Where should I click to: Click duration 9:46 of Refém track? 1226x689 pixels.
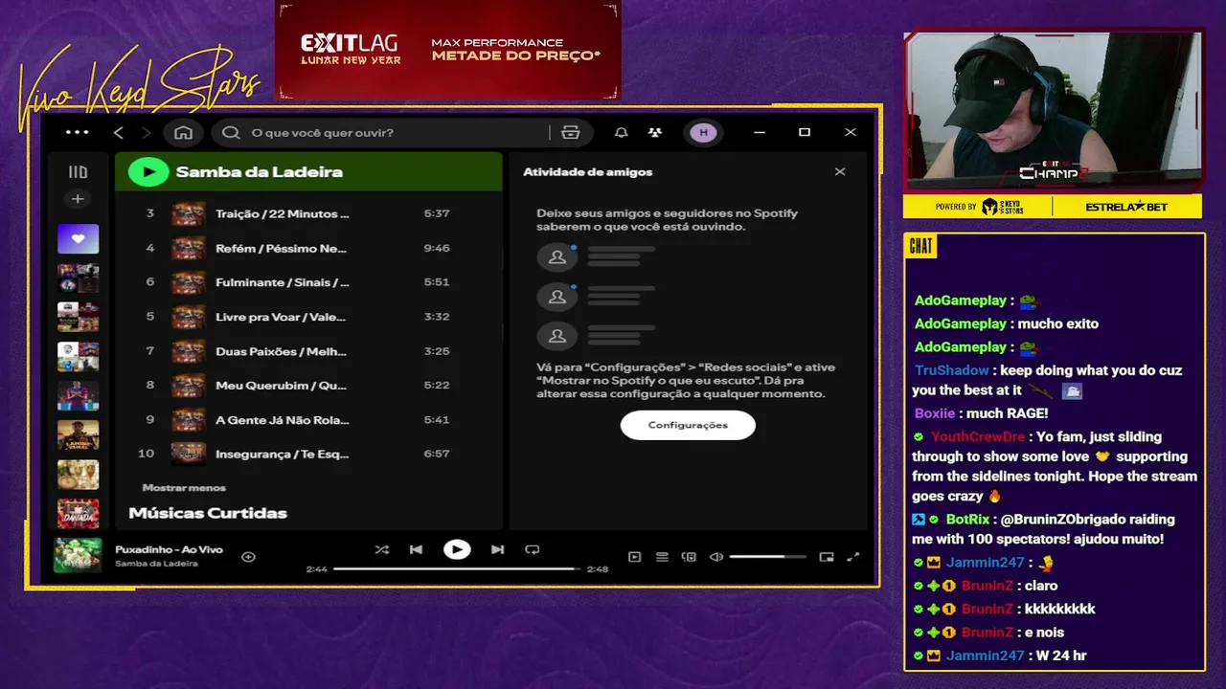(x=437, y=248)
